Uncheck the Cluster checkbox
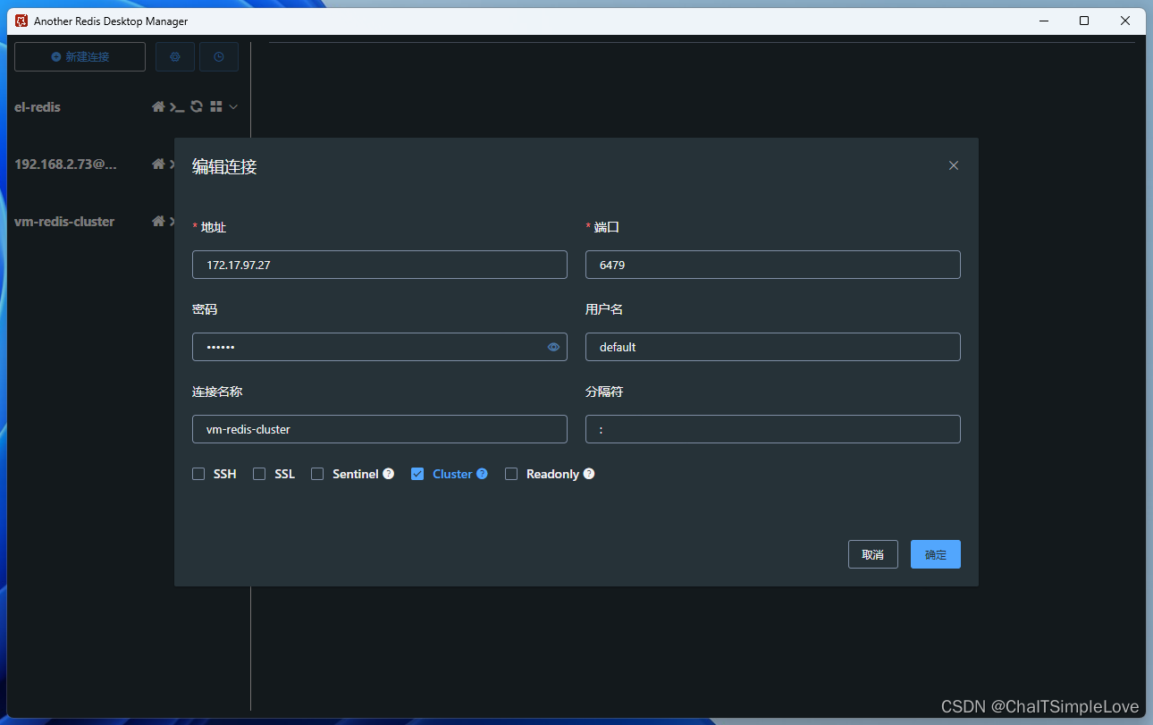1153x725 pixels. [x=417, y=474]
